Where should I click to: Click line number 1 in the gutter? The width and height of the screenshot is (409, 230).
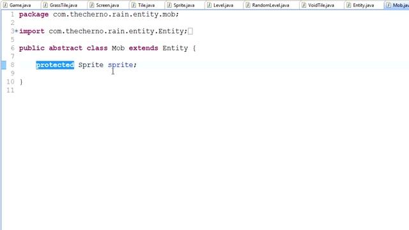[12, 14]
